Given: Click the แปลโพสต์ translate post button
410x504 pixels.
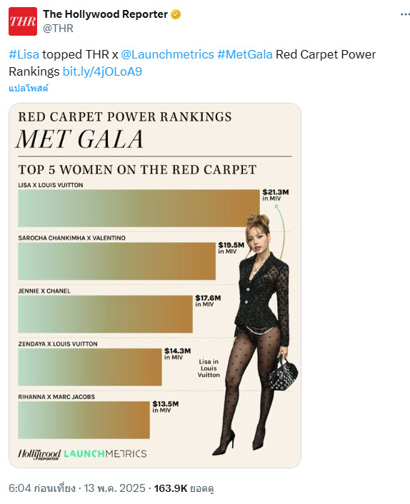Looking at the screenshot, I should point(29,88).
